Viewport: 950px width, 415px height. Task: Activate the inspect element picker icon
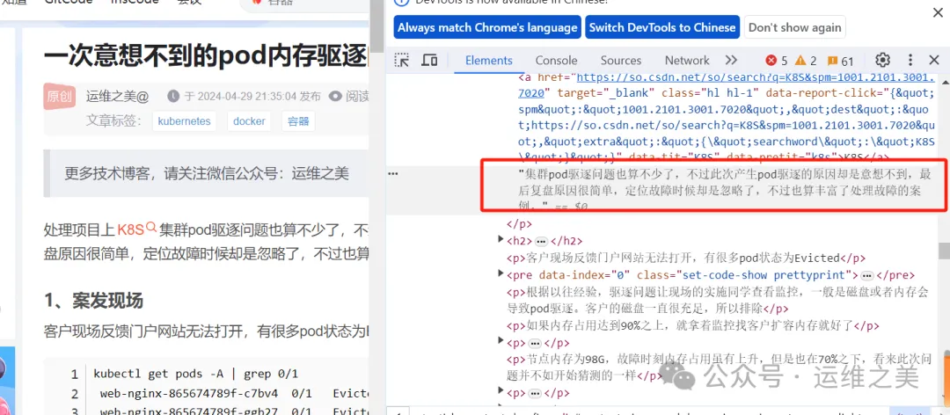[x=402, y=61]
